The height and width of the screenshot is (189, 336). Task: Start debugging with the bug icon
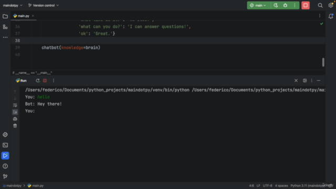(x=285, y=5)
